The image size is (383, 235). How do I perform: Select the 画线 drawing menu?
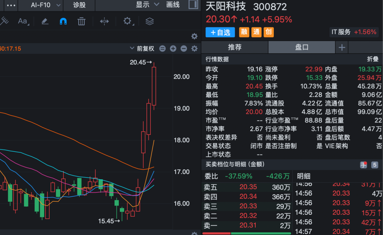pos(173,5)
